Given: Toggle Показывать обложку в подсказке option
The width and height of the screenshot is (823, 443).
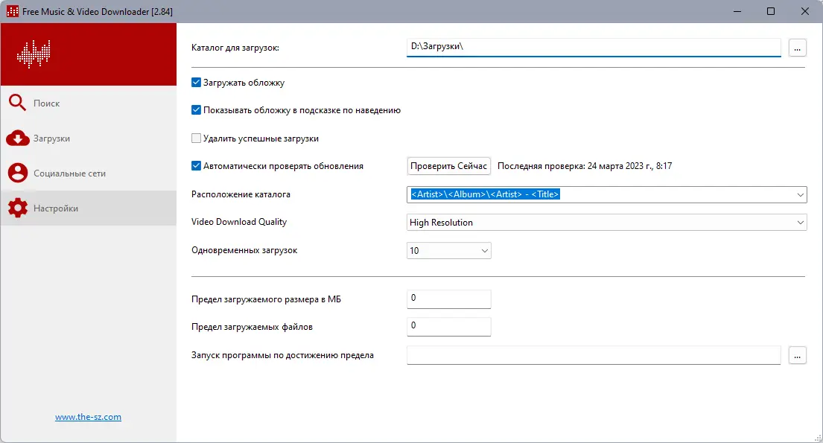Looking at the screenshot, I should [x=196, y=109].
